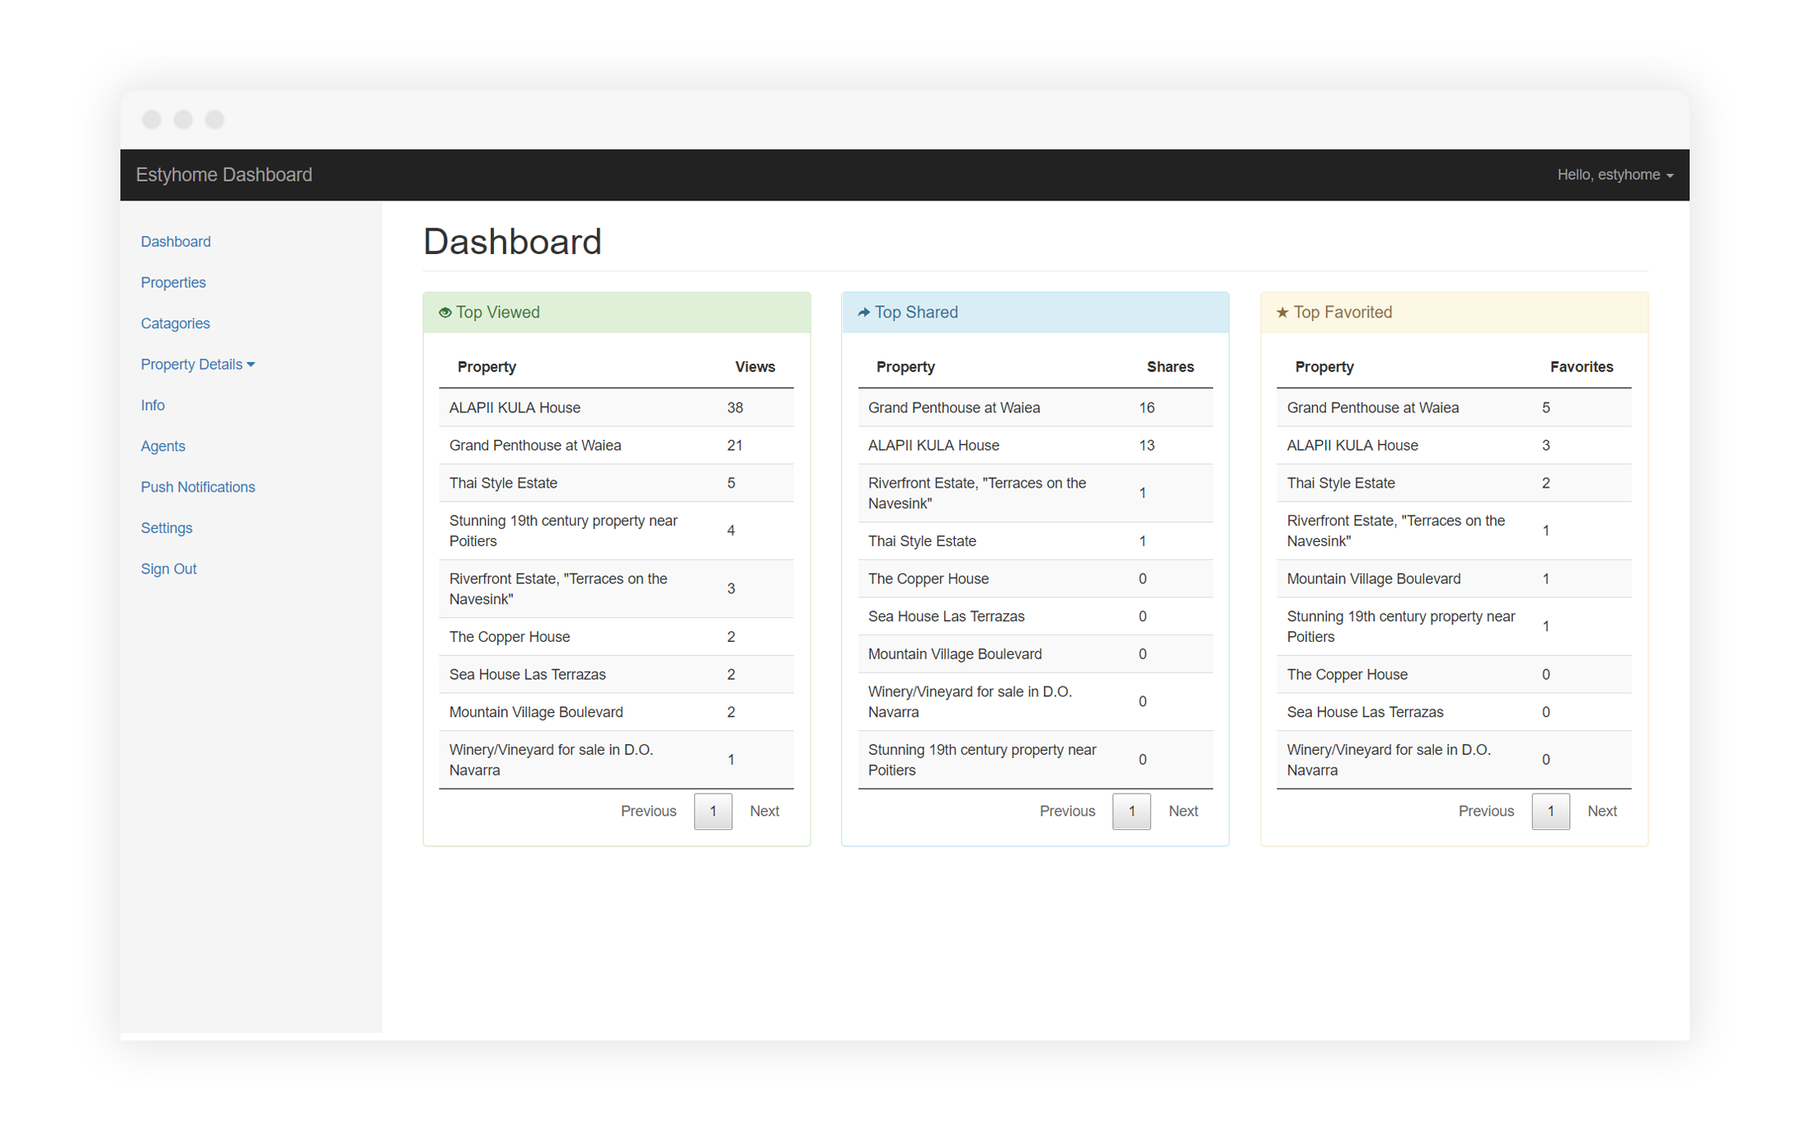Click Sign Out in the sidebar
Viewport: 1801px width, 1132px height.
pyautogui.click(x=168, y=569)
